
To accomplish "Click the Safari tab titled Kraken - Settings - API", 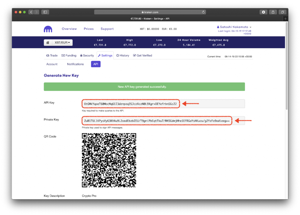I will pyautogui.click(x=150, y=18).
